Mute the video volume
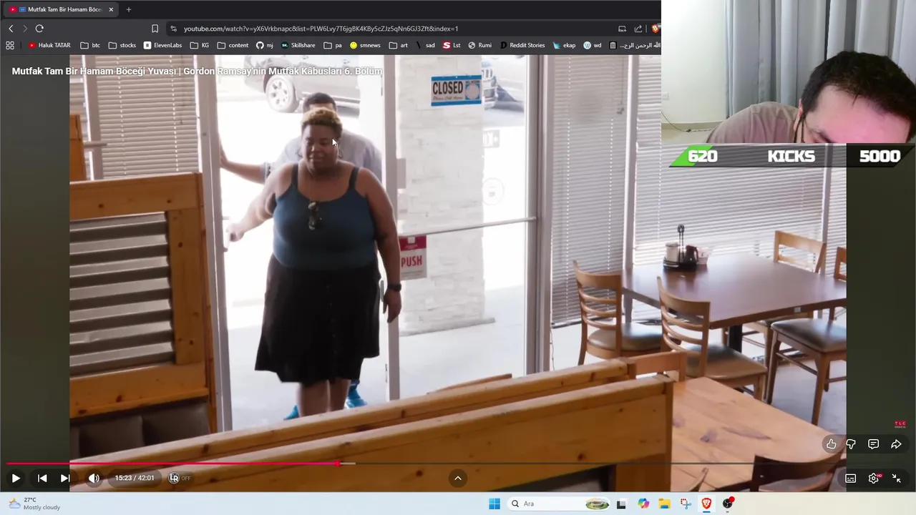Viewport: 916px width, 515px height. click(94, 479)
